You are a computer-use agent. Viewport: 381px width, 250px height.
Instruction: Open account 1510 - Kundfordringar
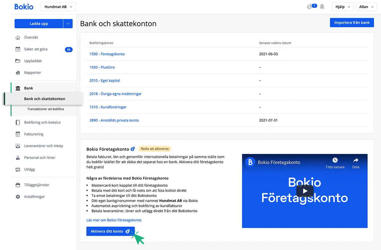click(108, 107)
